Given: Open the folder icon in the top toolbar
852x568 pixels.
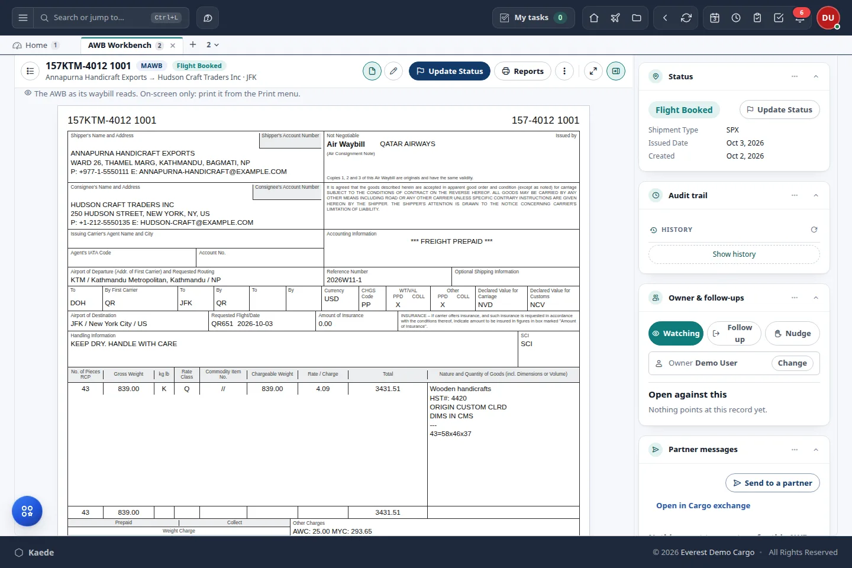Looking at the screenshot, I should tap(637, 18).
